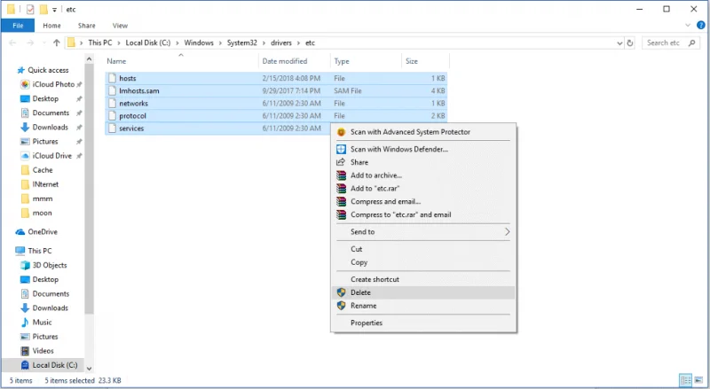
Task: Click the refresh icon beside address bar
Action: [629, 43]
